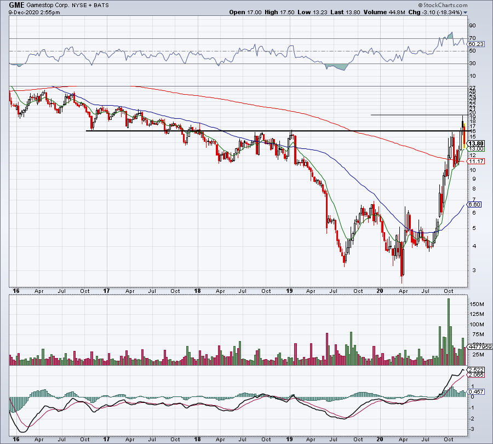This screenshot has height=444, width=493.
Task: Click the 90 label on the RSI axis
Action: [473, 26]
